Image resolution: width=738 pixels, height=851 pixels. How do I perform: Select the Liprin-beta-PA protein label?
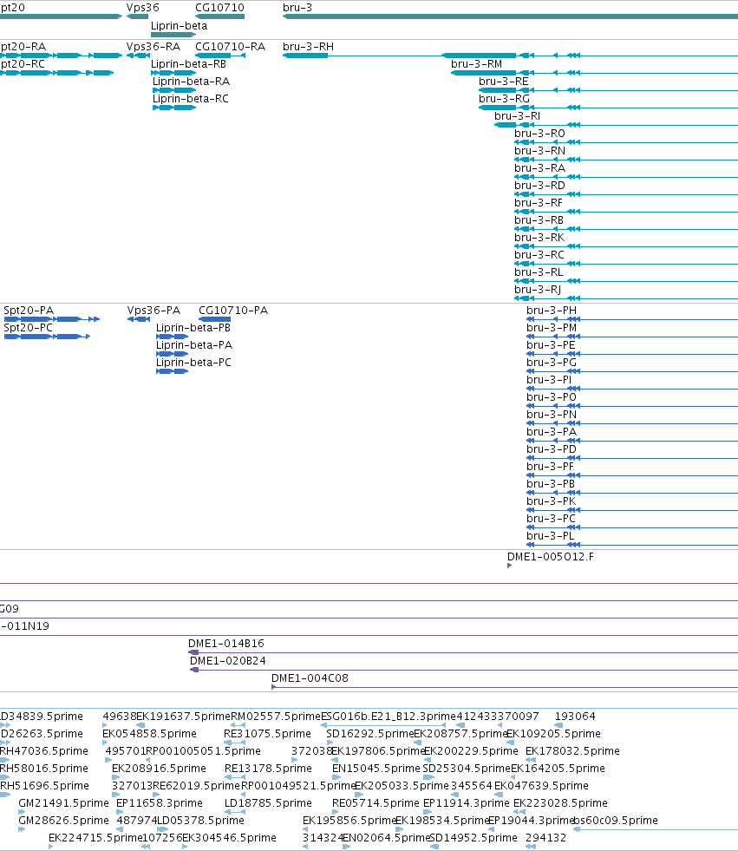(194, 345)
